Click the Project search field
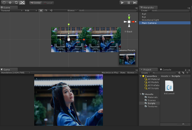 (x=164, y=73)
